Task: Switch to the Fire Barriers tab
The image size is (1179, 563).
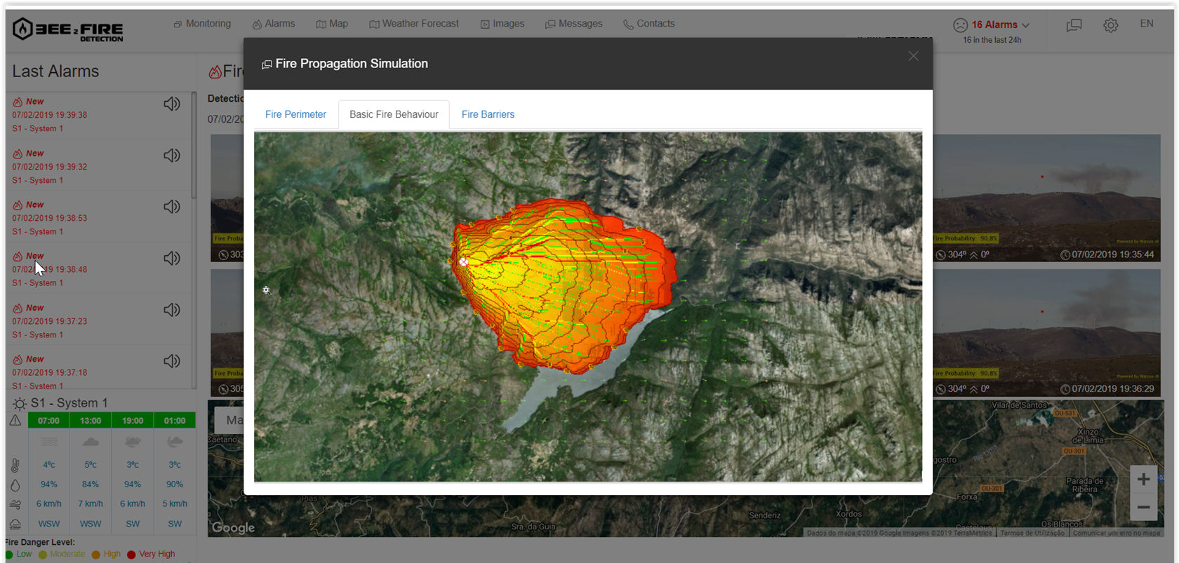Action: pyautogui.click(x=488, y=114)
